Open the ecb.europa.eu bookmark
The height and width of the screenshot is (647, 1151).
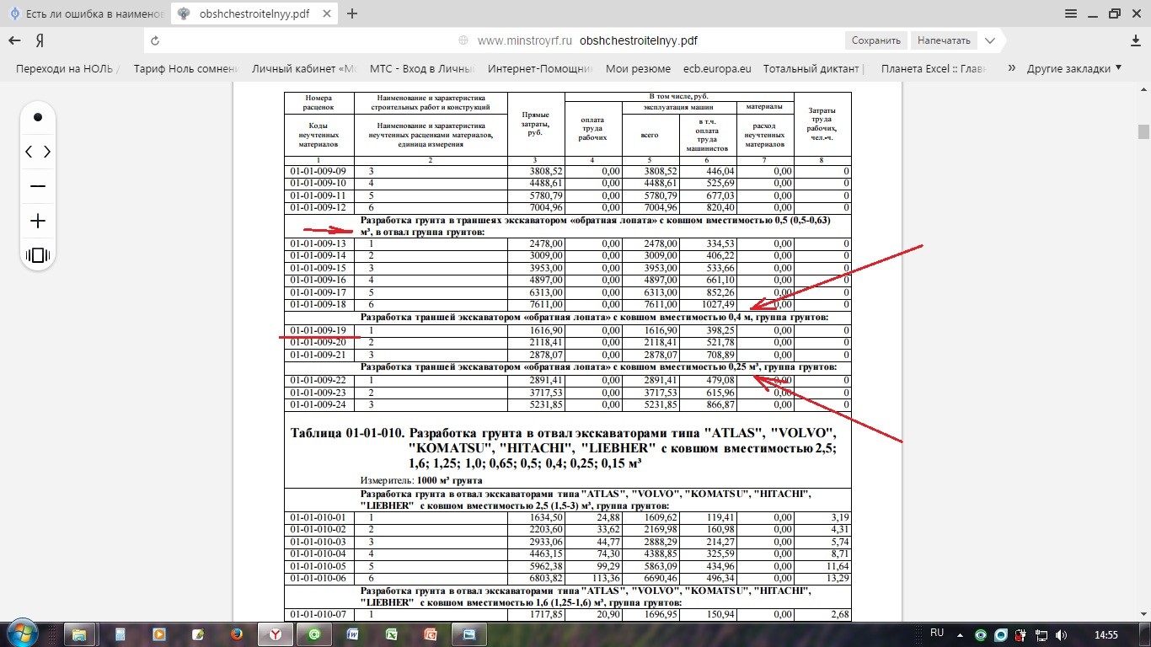point(717,69)
